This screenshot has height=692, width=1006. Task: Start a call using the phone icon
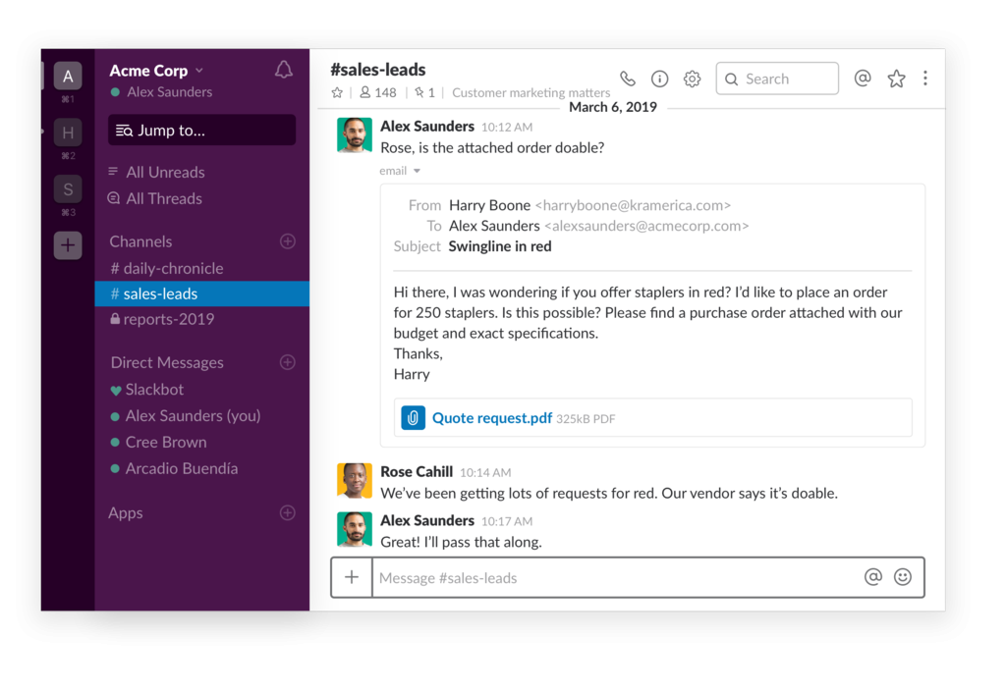[628, 79]
